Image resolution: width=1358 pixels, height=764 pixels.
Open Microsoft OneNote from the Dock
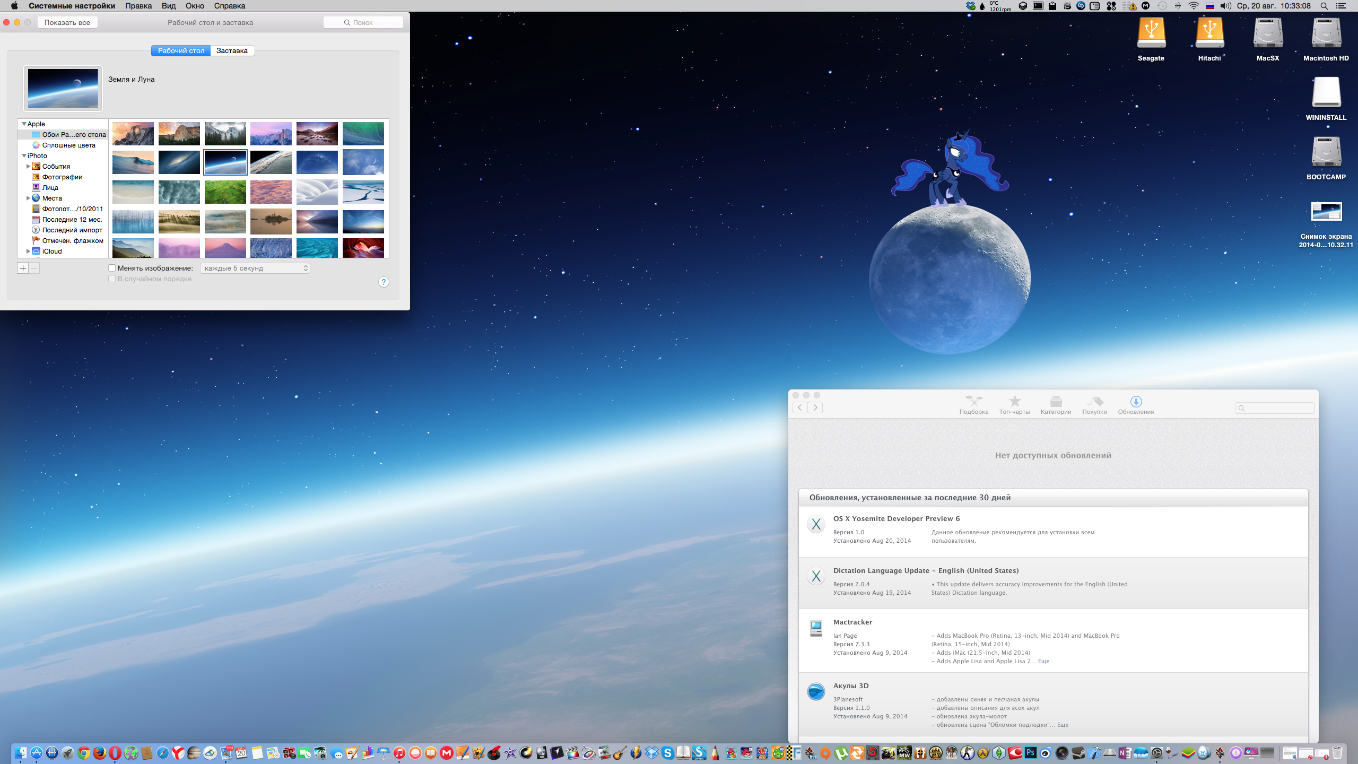1125,753
